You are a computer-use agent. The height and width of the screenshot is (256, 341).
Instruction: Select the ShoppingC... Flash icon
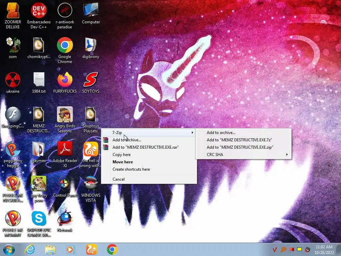point(13,117)
